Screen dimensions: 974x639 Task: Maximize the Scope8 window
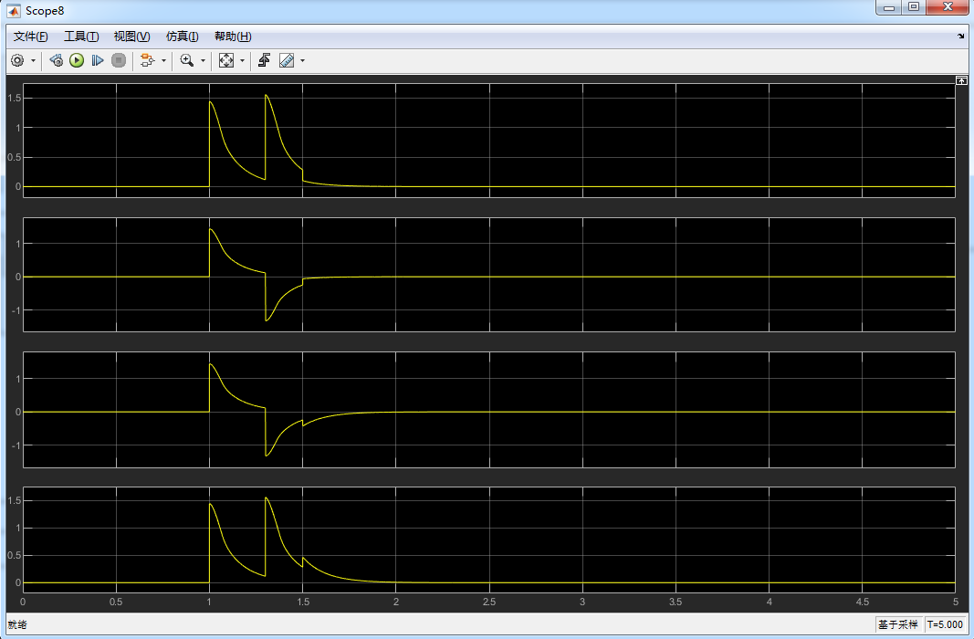(914, 7)
